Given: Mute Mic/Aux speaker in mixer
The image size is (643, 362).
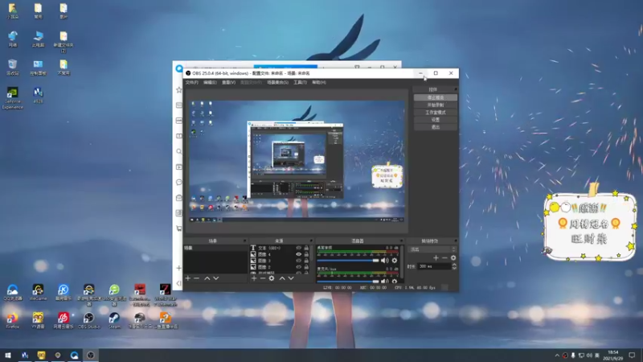Looking at the screenshot, I should [x=384, y=282].
